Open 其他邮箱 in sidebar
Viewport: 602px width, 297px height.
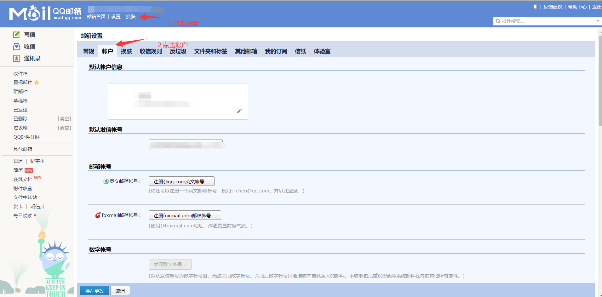click(x=23, y=149)
